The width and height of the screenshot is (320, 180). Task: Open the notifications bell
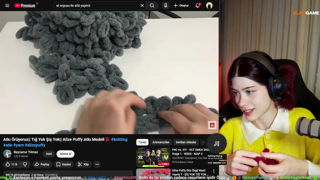click(197, 5)
